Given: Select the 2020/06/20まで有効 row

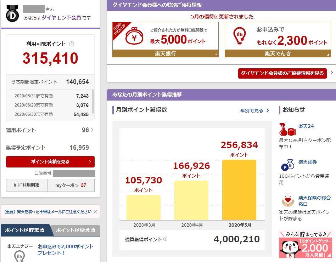Looking at the screenshot, I should coord(51,105).
